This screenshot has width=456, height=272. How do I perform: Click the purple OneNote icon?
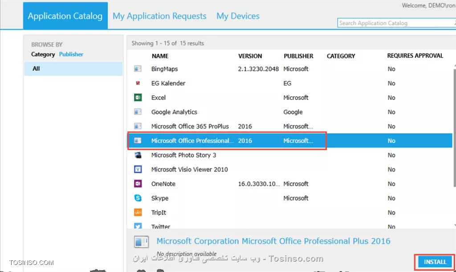(x=138, y=184)
